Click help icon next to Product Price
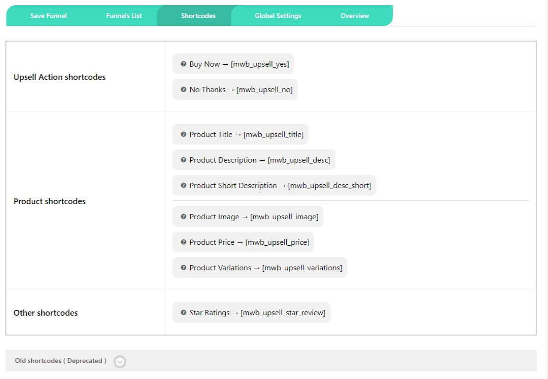548x379 pixels. pyautogui.click(x=184, y=242)
